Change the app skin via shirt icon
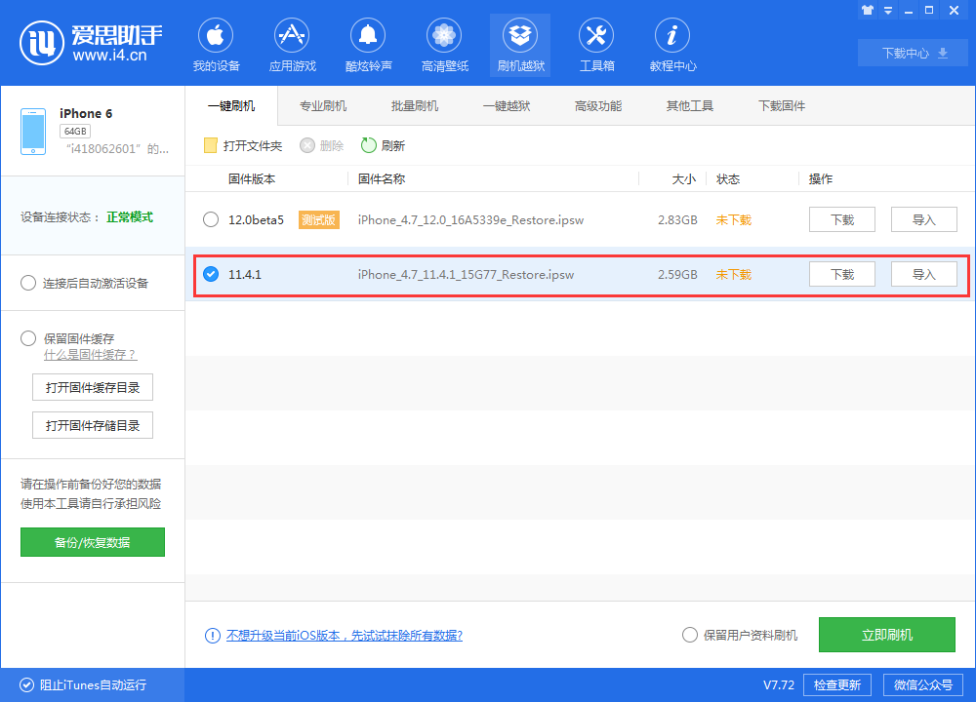976x702 pixels. [867, 10]
